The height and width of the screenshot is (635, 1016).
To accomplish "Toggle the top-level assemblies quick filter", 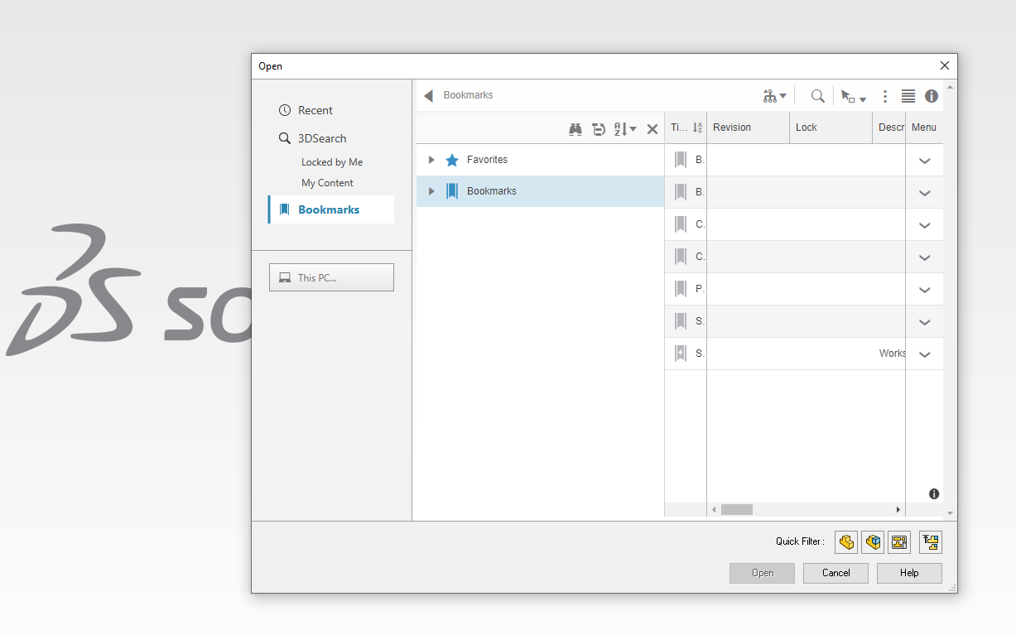I will (x=931, y=542).
